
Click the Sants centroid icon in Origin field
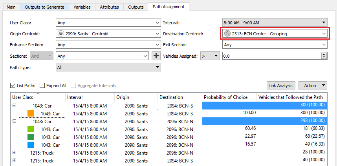(x=61, y=34)
